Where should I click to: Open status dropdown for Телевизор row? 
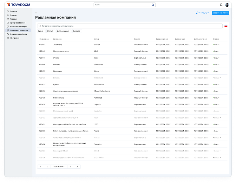click(x=216, y=45)
